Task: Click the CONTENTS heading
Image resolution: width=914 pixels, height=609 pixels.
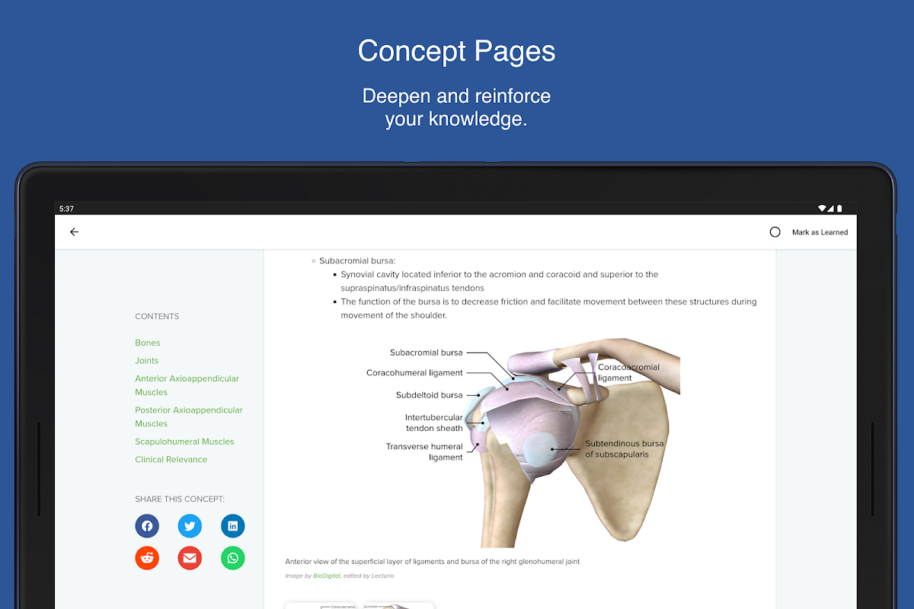Action: pos(157,317)
